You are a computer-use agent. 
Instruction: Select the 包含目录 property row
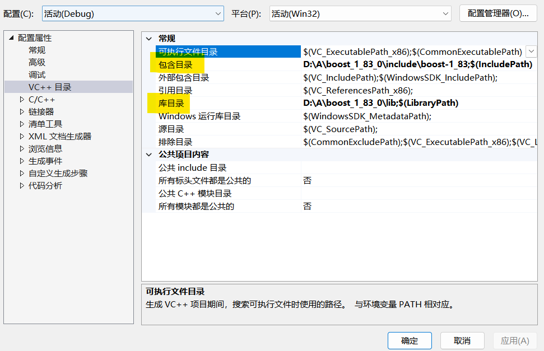pyautogui.click(x=228, y=64)
